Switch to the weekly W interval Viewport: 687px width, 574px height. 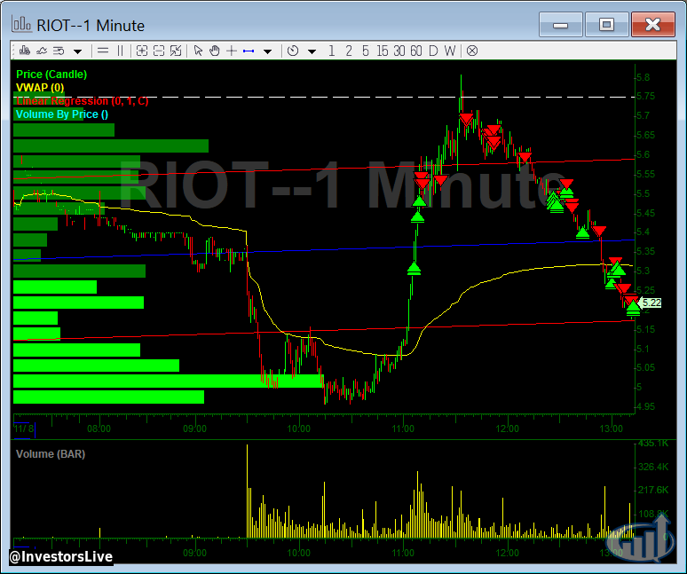(x=450, y=51)
